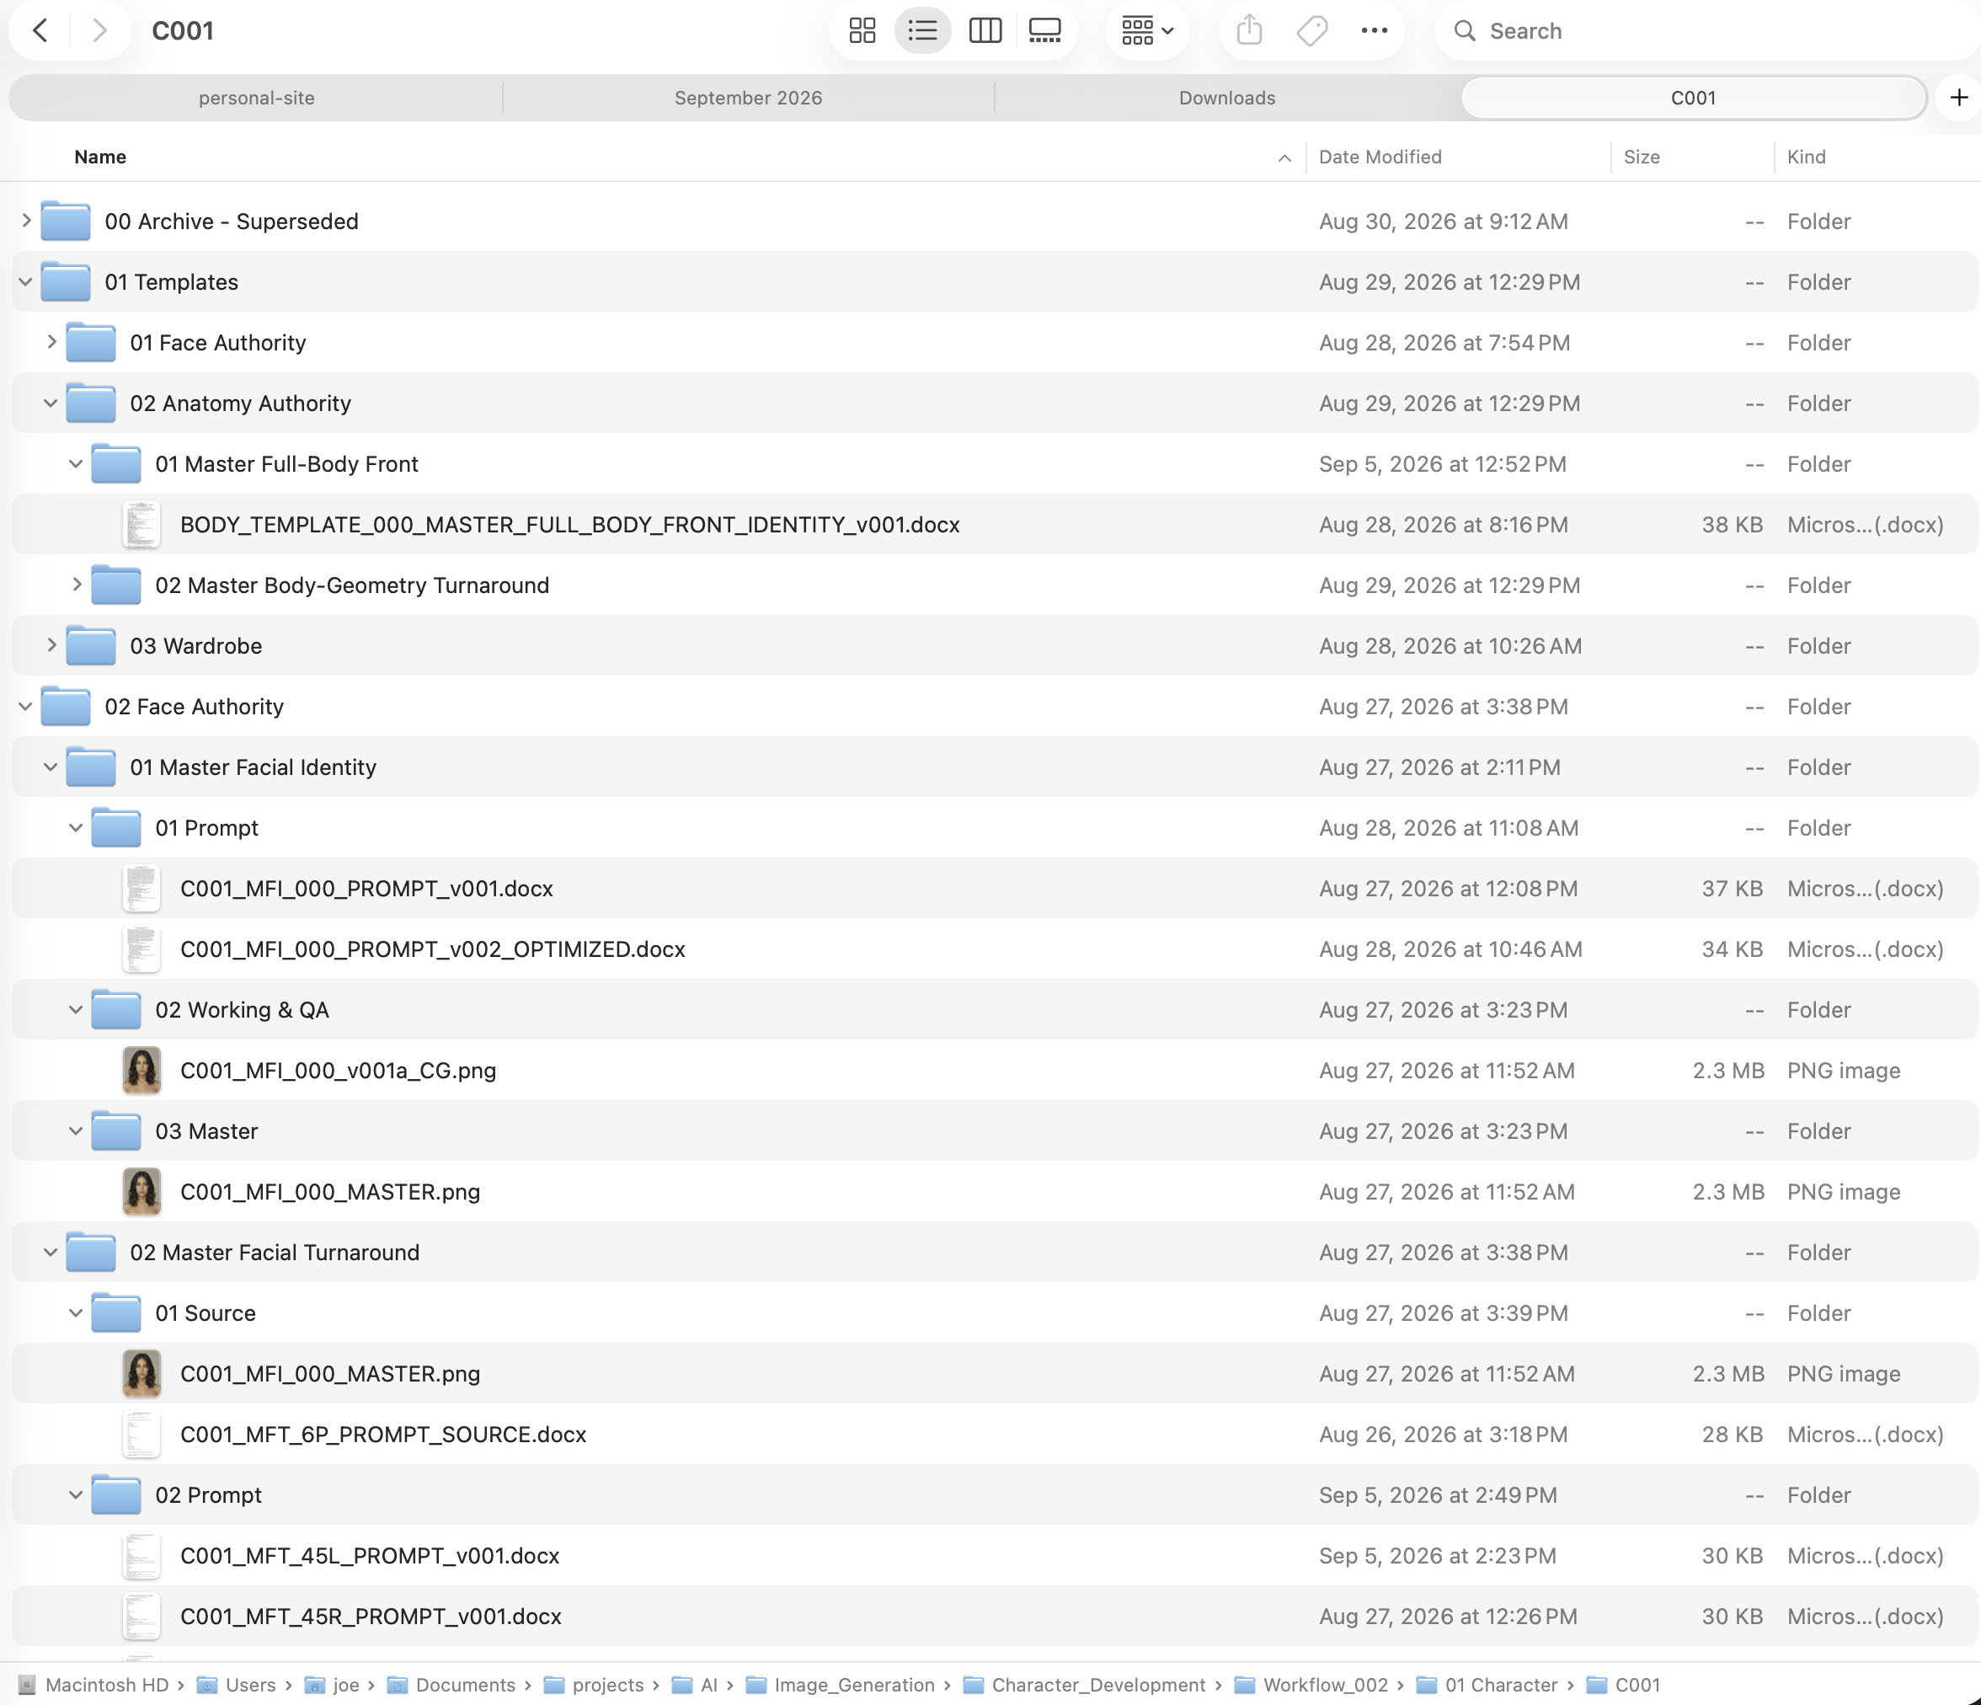The height and width of the screenshot is (1705, 1981).
Task: Expand the 01 Face Authority subfolder
Action: (51, 342)
